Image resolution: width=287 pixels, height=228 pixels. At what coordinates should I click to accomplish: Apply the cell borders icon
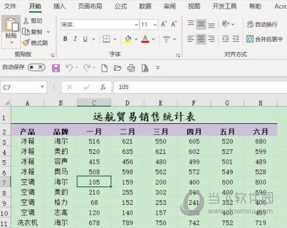(106, 39)
